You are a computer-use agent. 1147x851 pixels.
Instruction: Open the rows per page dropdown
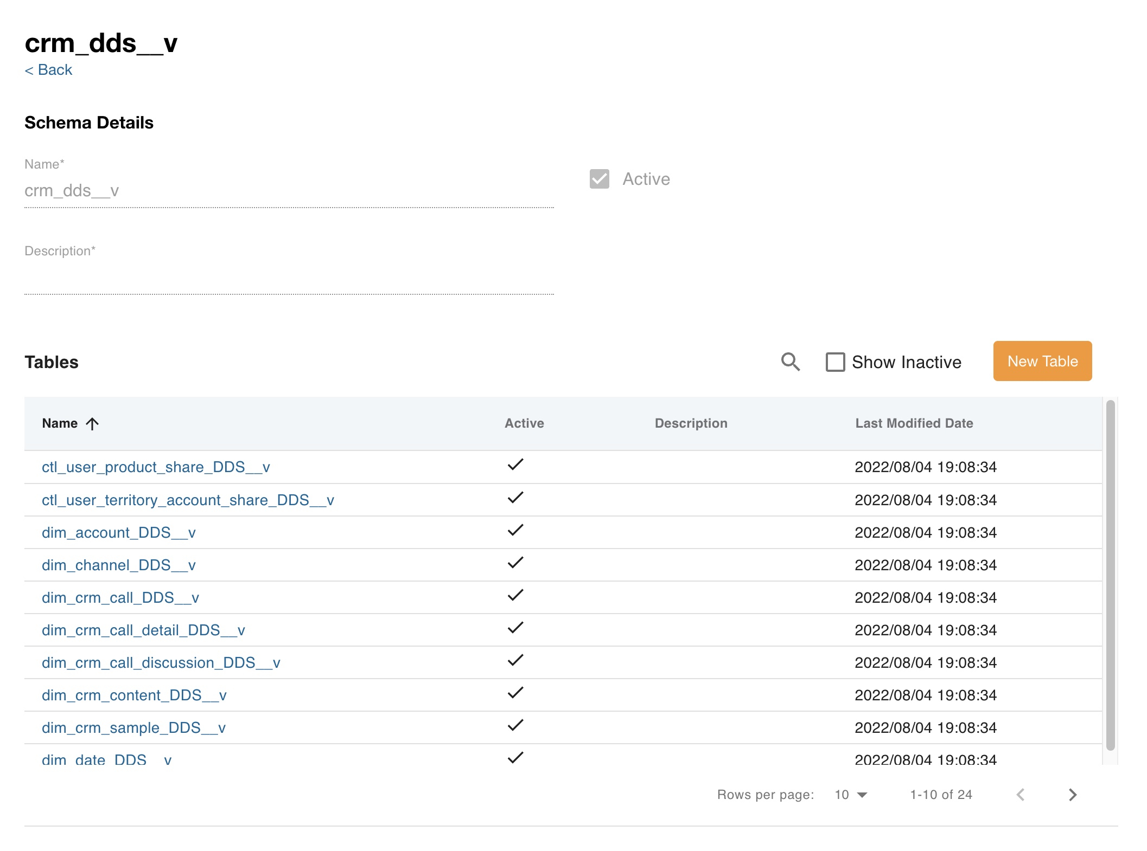(x=851, y=795)
